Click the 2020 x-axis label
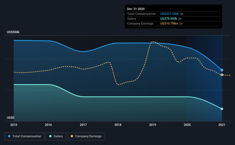 187,125
